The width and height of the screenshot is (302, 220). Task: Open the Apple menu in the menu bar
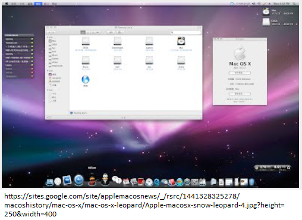[x=7, y=4]
